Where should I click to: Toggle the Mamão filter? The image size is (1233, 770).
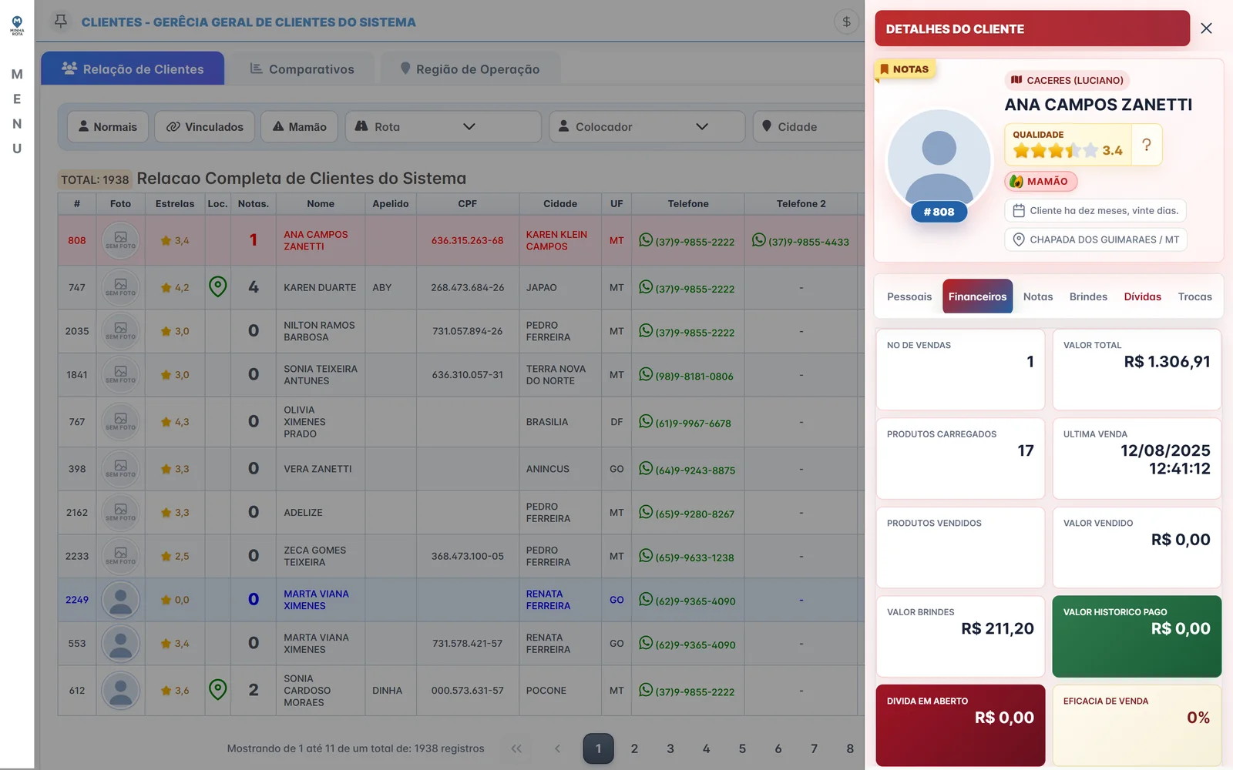299,126
